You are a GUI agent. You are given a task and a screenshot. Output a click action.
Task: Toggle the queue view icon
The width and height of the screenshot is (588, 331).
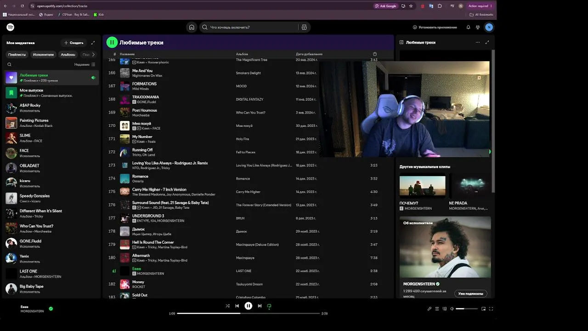point(437,309)
